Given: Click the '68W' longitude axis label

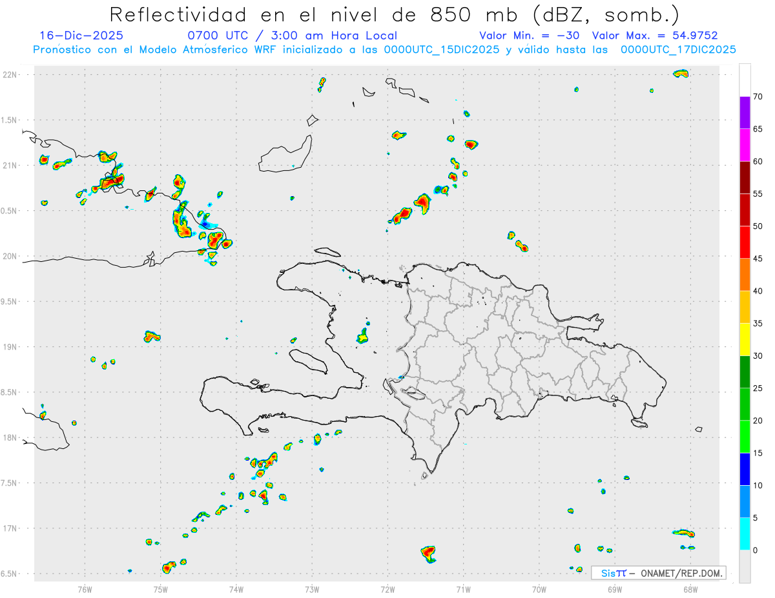Looking at the screenshot, I should [x=690, y=589].
